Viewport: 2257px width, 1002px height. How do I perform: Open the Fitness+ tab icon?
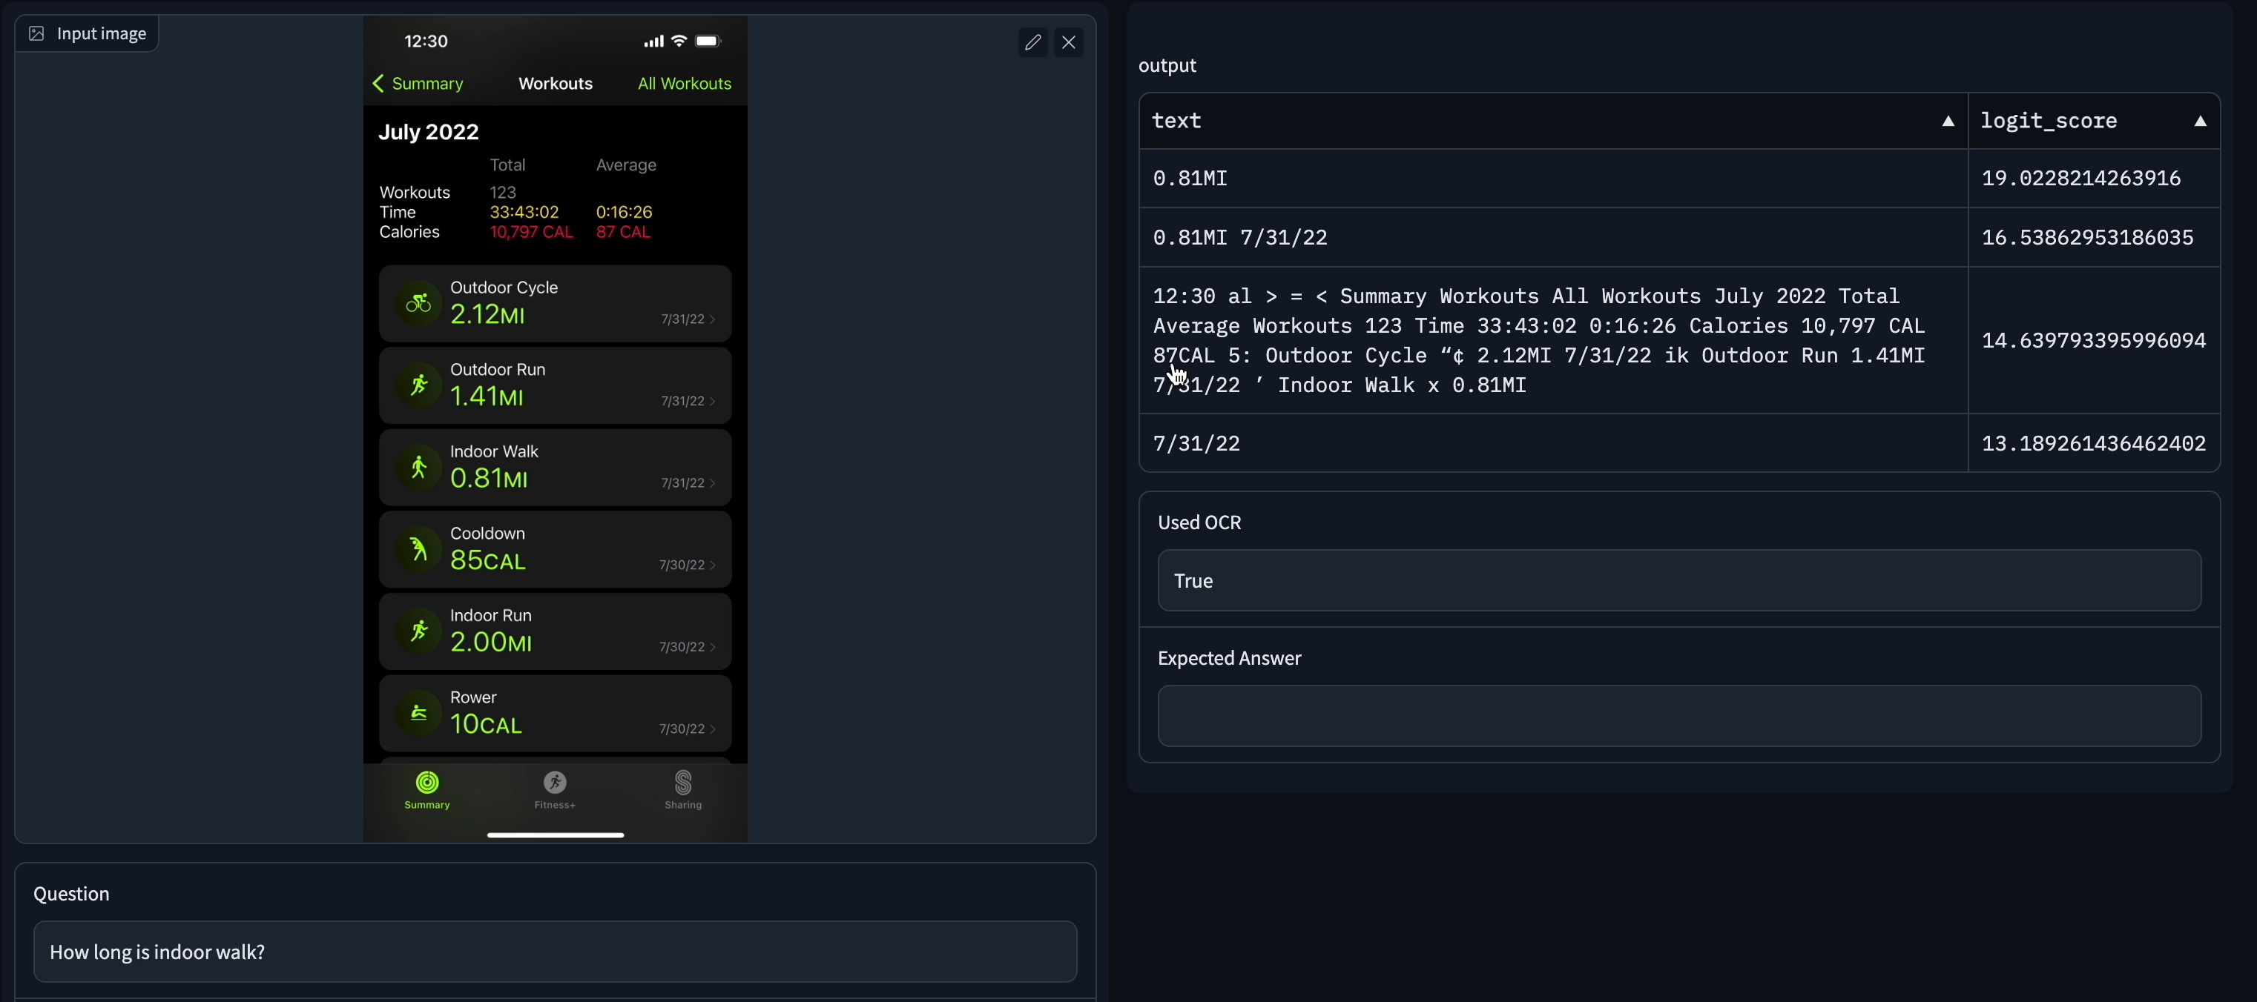click(x=555, y=783)
